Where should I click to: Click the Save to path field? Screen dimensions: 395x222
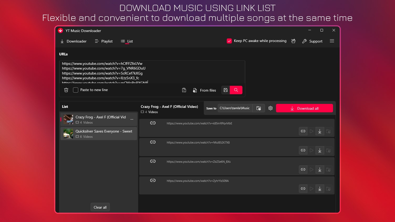pyautogui.click(x=235, y=108)
